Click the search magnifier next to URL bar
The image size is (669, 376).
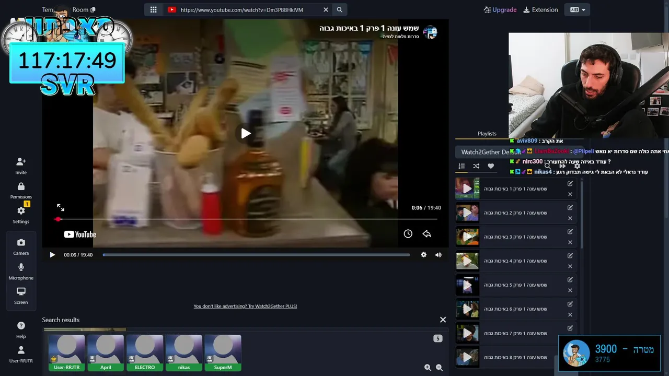340,9
